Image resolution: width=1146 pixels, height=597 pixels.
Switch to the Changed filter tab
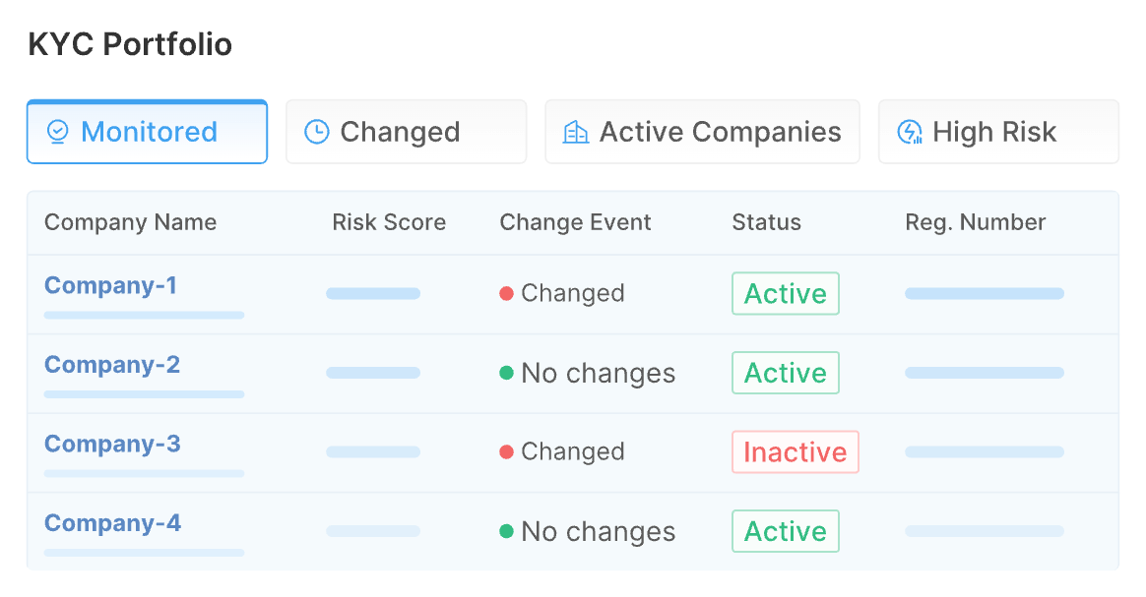(406, 131)
